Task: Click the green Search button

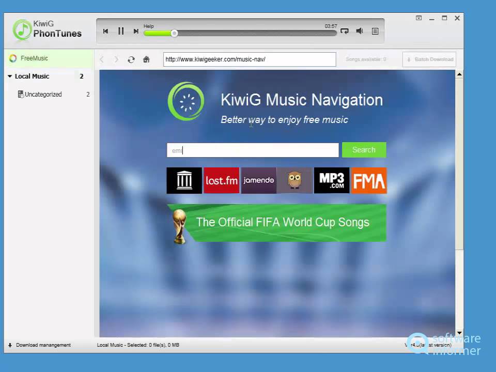Action: point(364,150)
